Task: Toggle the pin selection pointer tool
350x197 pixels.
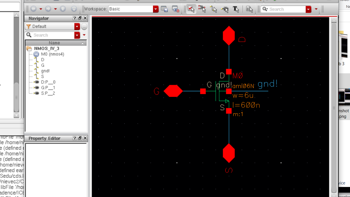Action: pyautogui.click(x=225, y=9)
